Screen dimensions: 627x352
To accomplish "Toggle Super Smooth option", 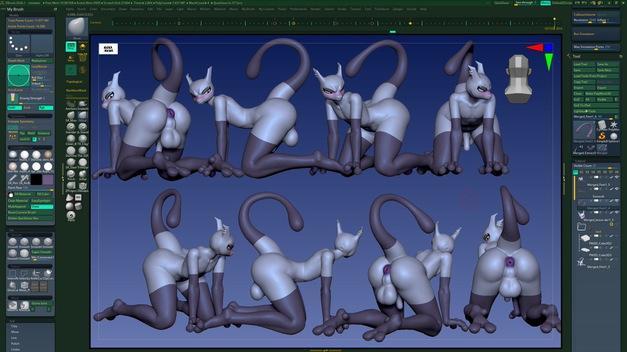I will [42, 252].
